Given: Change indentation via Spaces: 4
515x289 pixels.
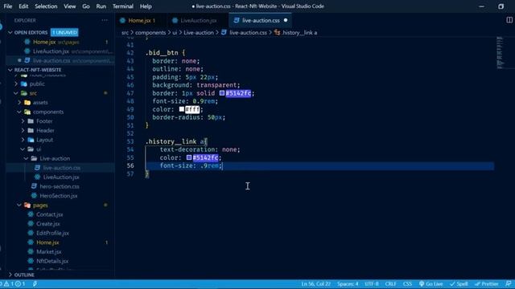Looking at the screenshot, I should [x=348, y=284].
